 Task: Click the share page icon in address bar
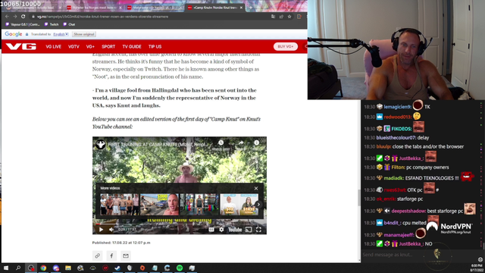point(281,17)
